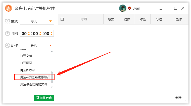Close the application window
This screenshot has width=191, height=106.
pyautogui.click(x=183, y=8)
